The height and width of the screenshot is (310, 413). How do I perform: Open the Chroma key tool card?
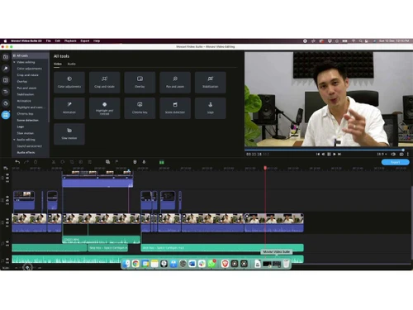[140, 108]
